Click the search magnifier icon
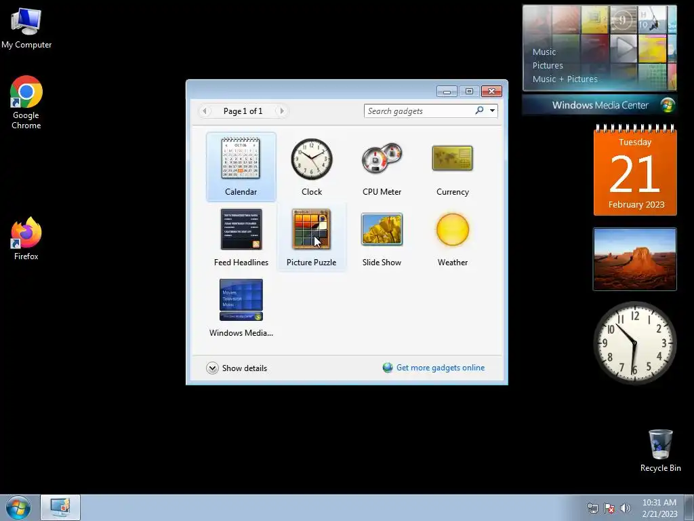694x521 pixels. click(479, 111)
